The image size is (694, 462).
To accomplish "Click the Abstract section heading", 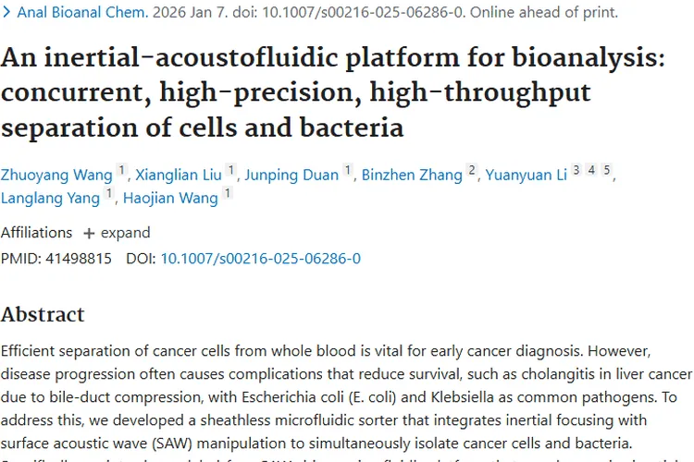I will click(x=43, y=314).
